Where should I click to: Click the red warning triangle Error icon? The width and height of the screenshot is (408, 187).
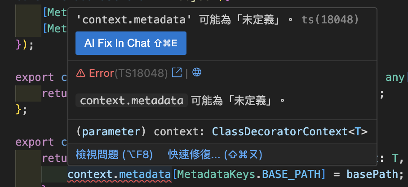point(81,74)
